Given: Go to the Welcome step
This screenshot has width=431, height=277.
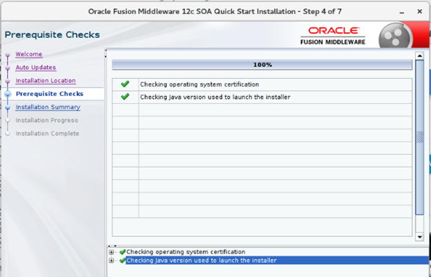Looking at the screenshot, I should (x=29, y=54).
